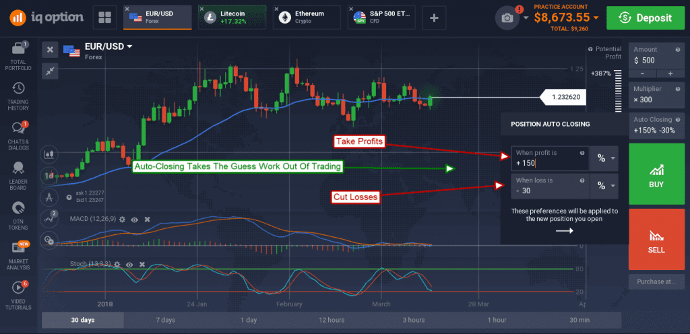Image resolution: width=690 pixels, height=334 pixels.
Task: Open Auto Closing +150% -30% setting
Action: coord(656,125)
